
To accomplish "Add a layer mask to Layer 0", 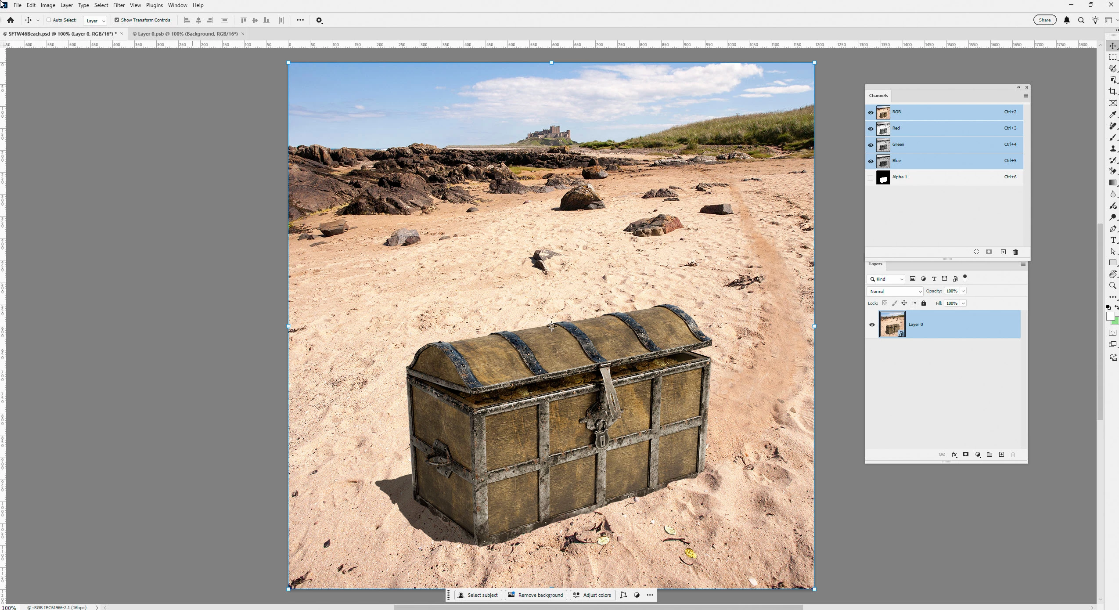I will click(965, 455).
